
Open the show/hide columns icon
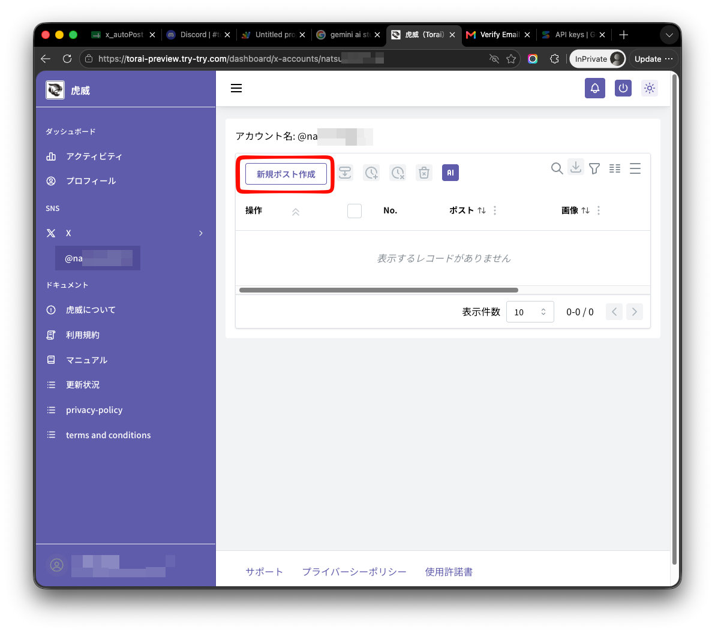(615, 168)
